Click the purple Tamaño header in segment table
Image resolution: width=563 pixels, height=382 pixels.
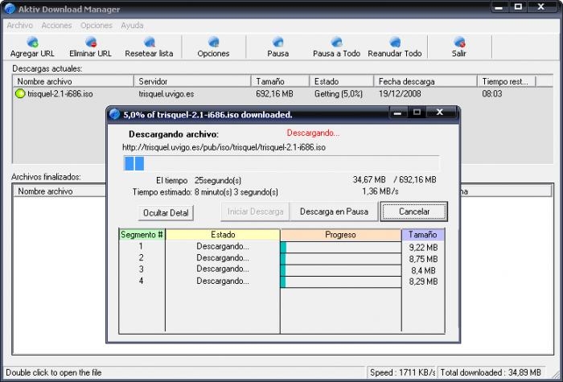tap(422, 235)
